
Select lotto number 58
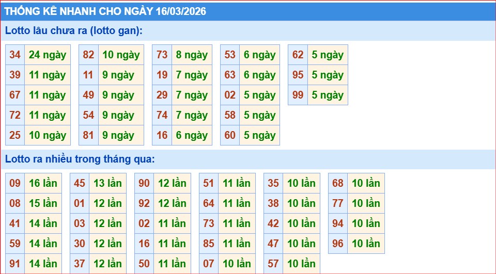click(230, 115)
